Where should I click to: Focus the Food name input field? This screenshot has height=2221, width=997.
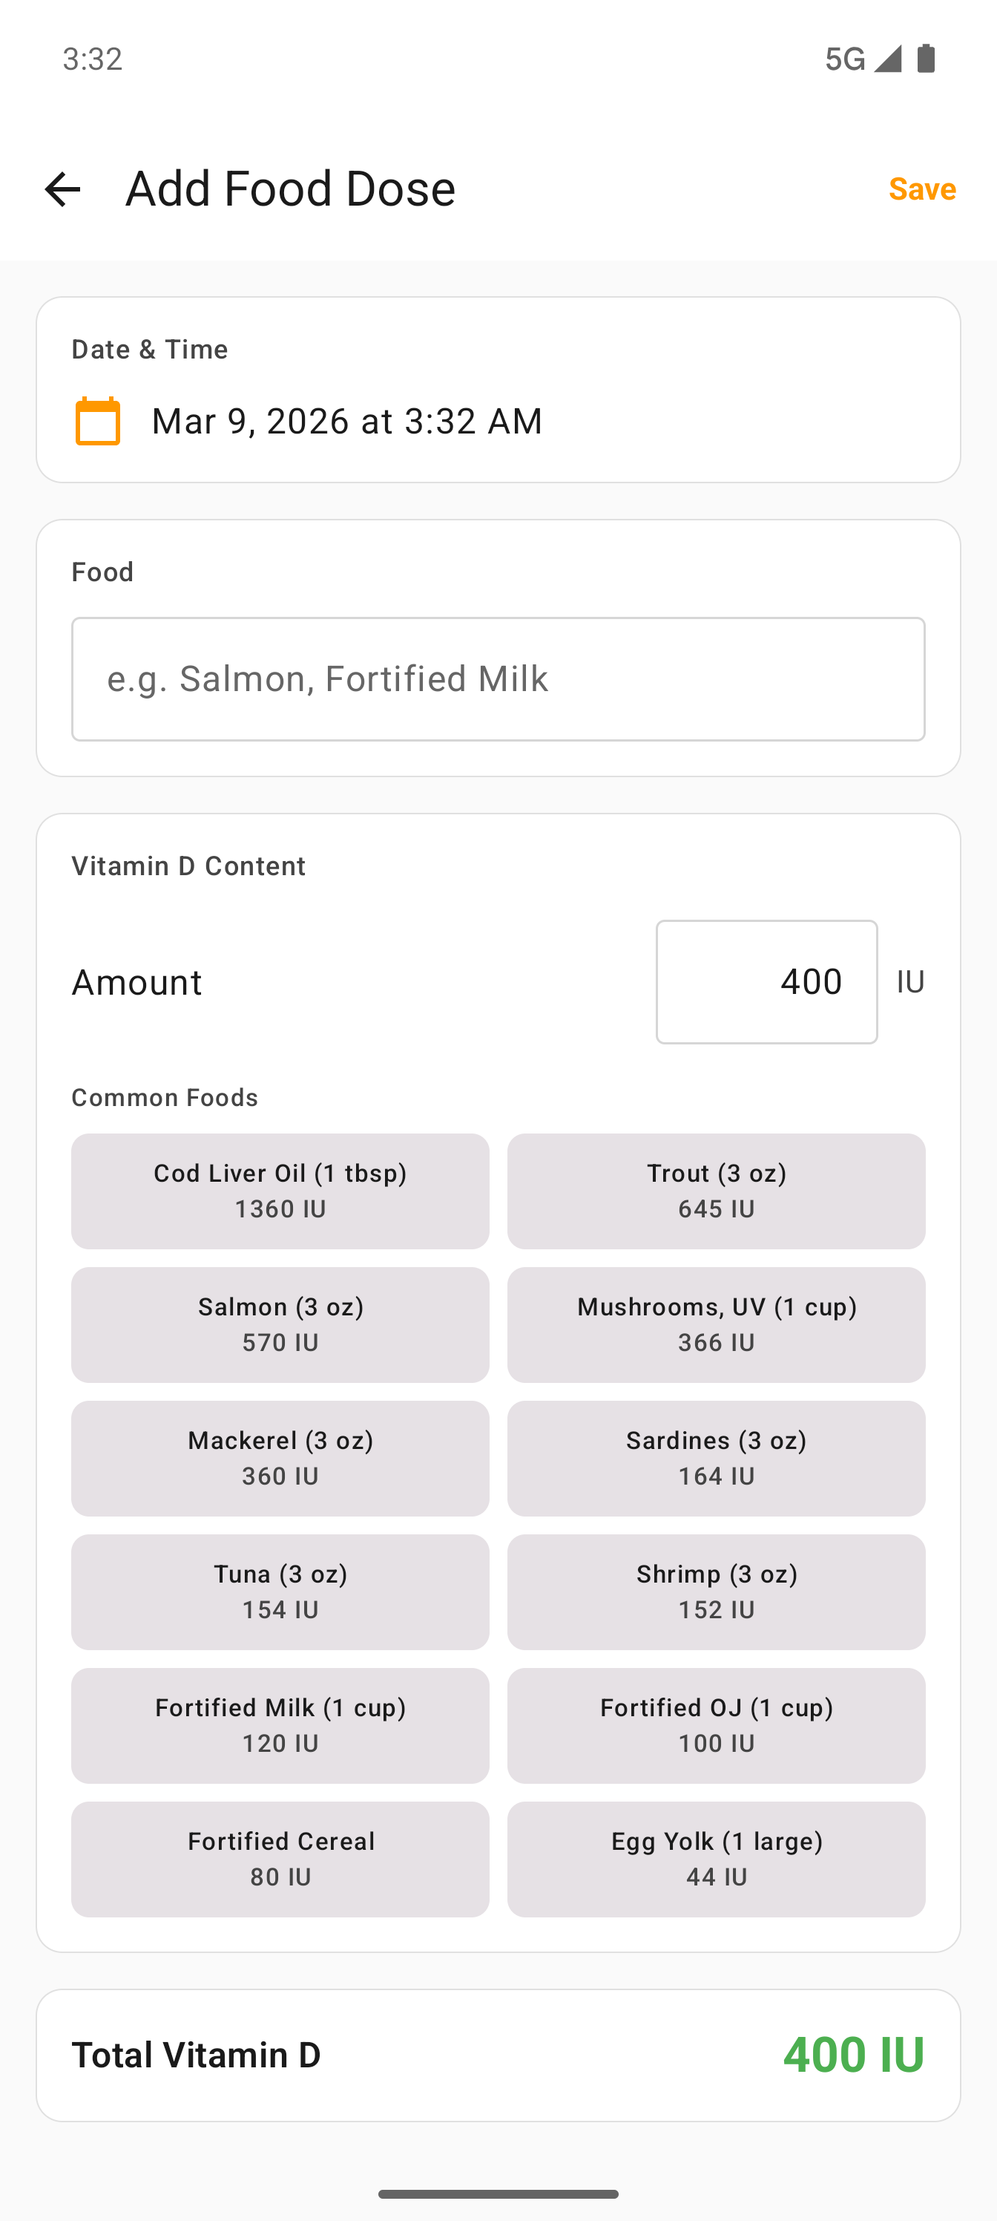point(498,678)
